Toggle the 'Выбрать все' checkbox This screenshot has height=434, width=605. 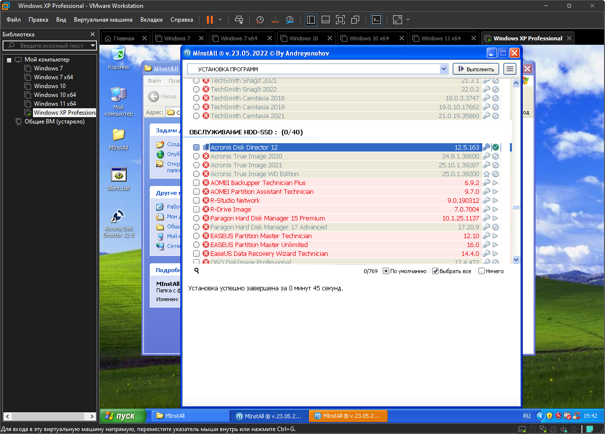pos(436,271)
